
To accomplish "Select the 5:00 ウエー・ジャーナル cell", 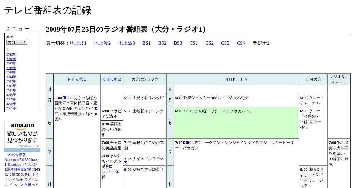I will click(x=313, y=101).
